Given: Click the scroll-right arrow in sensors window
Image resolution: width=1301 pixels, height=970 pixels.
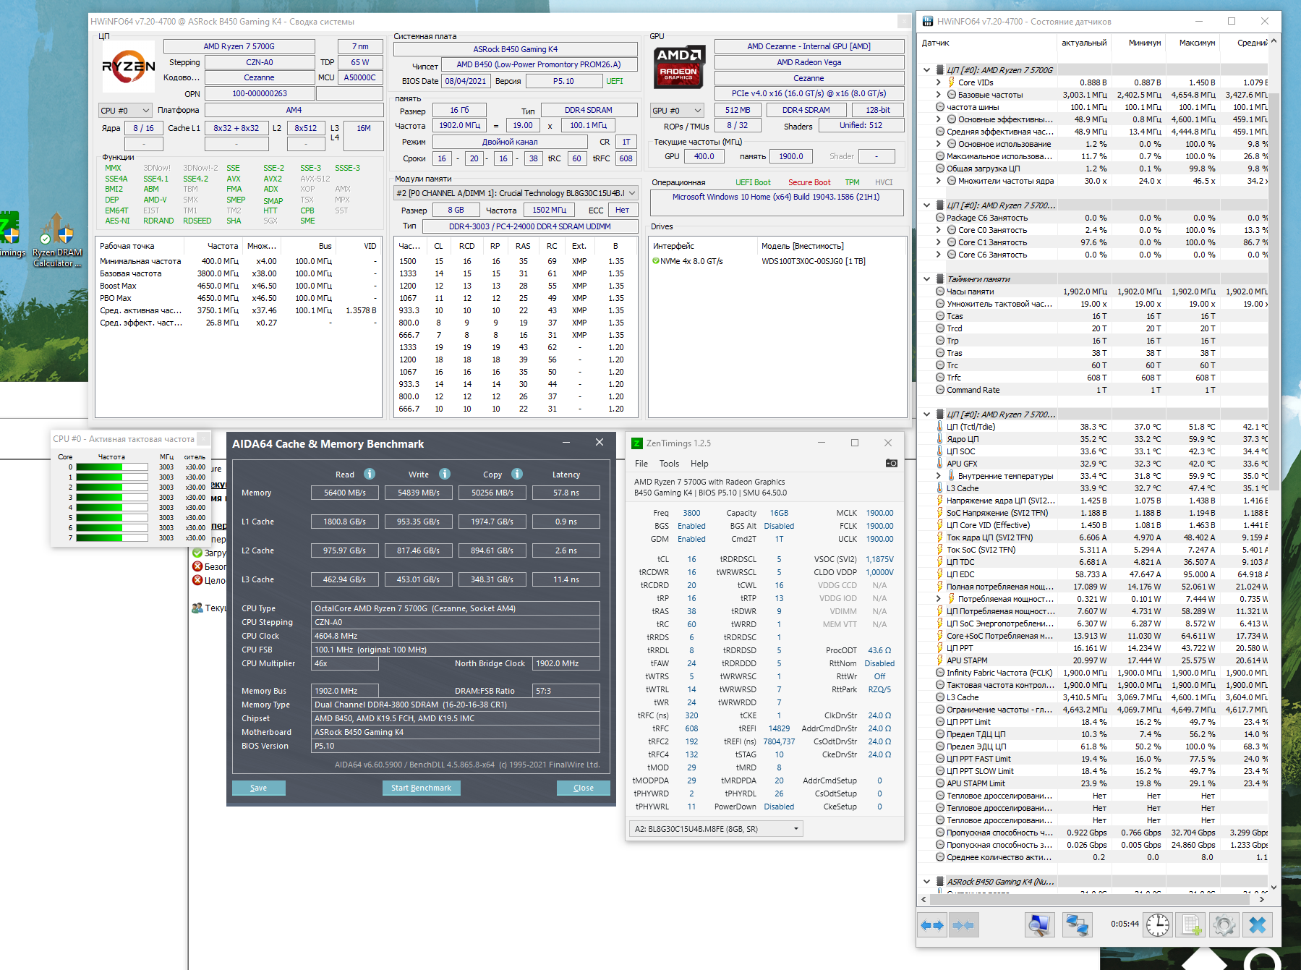Looking at the screenshot, I should (1262, 899).
